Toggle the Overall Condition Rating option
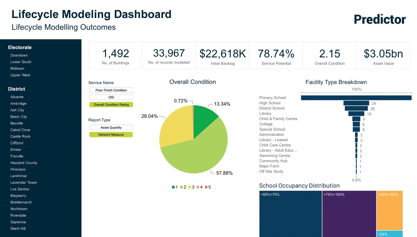417x237 pixels. [111, 105]
